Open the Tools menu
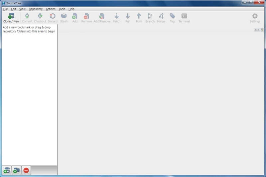This screenshot has width=266, height=177. pyautogui.click(x=62, y=9)
